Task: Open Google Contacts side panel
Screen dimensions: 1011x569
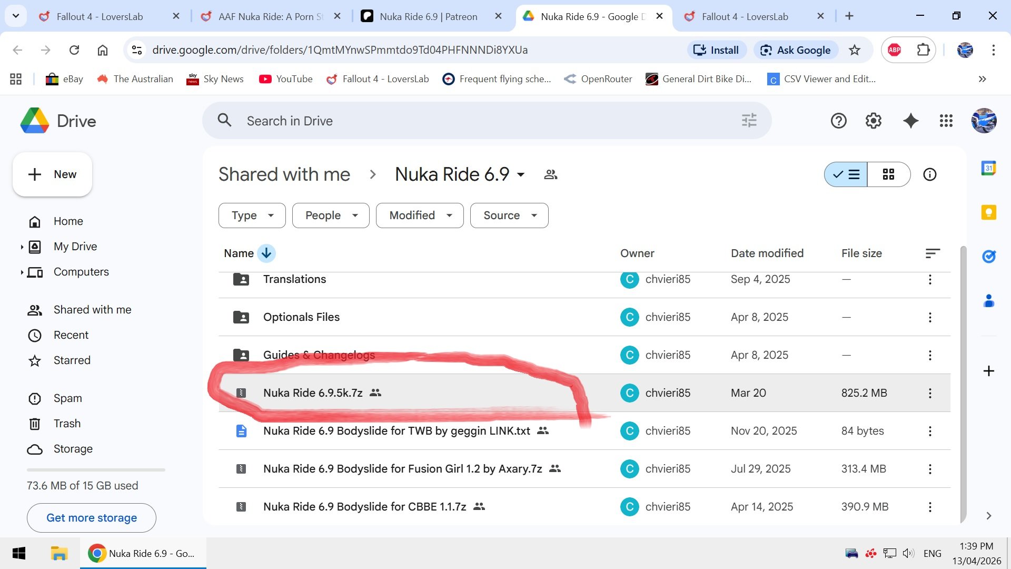Action: [988, 301]
